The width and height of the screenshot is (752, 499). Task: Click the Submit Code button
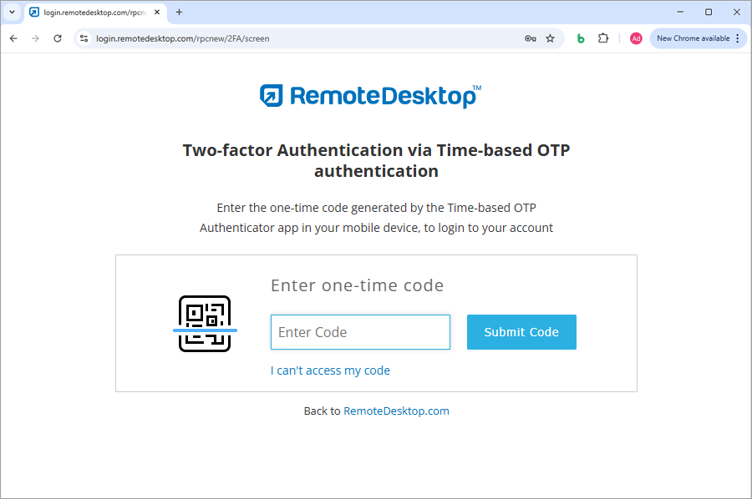pyautogui.click(x=521, y=332)
